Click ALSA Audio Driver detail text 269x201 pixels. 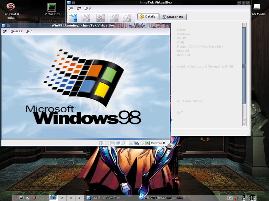click(190, 101)
